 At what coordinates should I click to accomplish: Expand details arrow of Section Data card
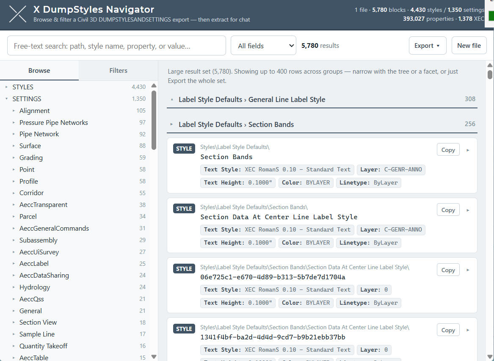[x=468, y=210]
